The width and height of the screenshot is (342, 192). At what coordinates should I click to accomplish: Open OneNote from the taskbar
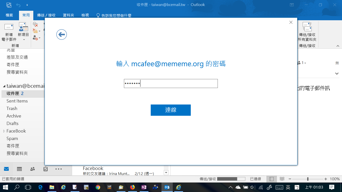tap(144, 187)
